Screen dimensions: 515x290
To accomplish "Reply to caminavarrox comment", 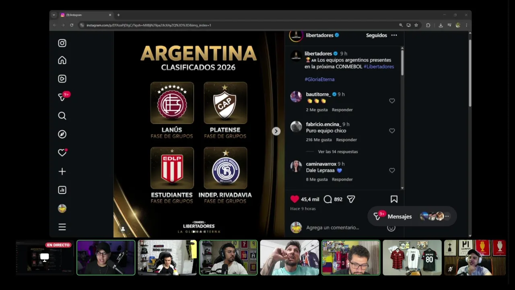I will pyautogui.click(x=342, y=180).
